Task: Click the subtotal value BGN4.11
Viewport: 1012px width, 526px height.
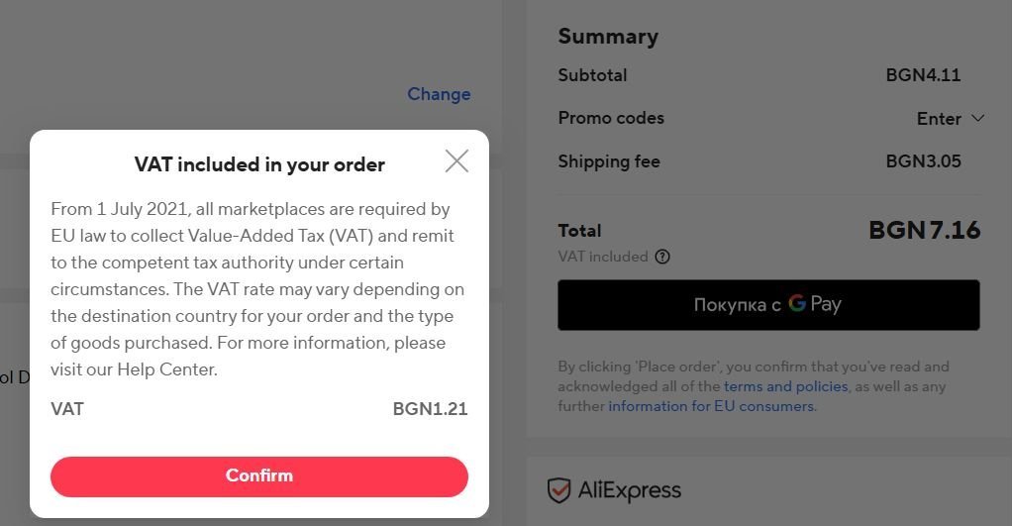Action: 923,75
